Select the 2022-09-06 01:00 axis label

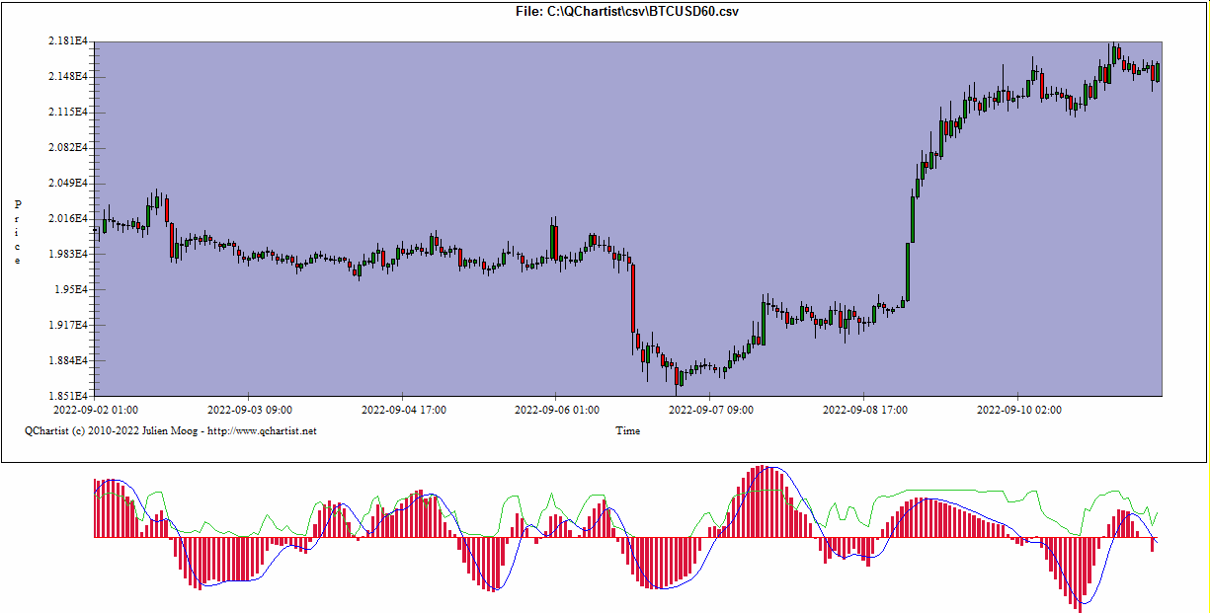pos(557,409)
